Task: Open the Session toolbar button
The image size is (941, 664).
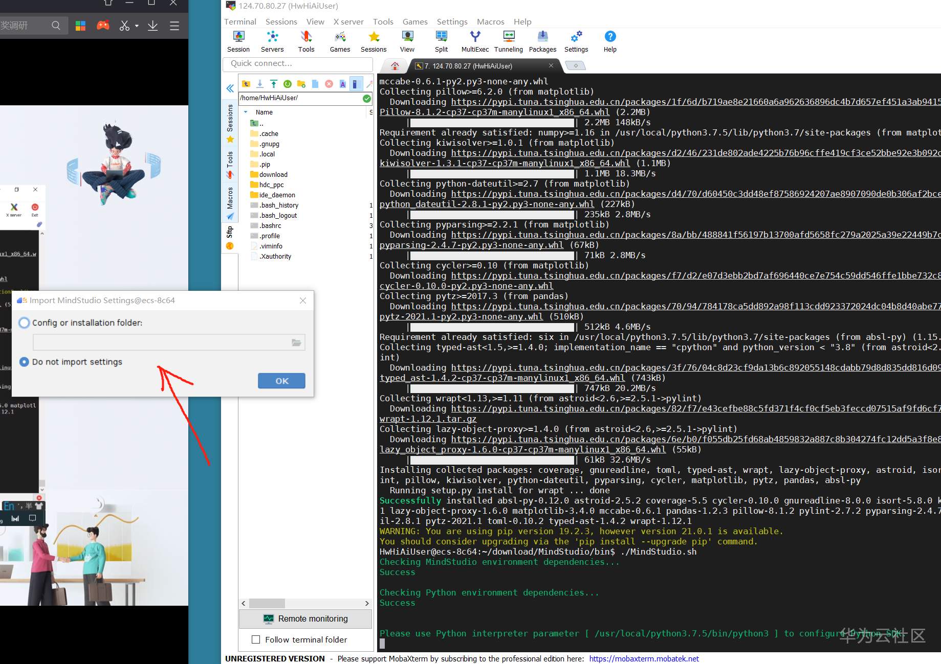Action: tap(238, 41)
